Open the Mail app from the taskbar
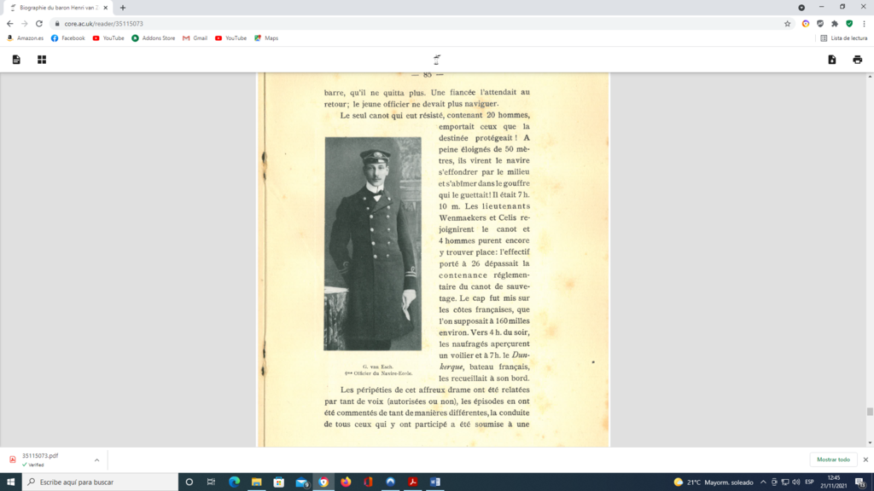Viewport: 874px width, 491px height. [301, 482]
